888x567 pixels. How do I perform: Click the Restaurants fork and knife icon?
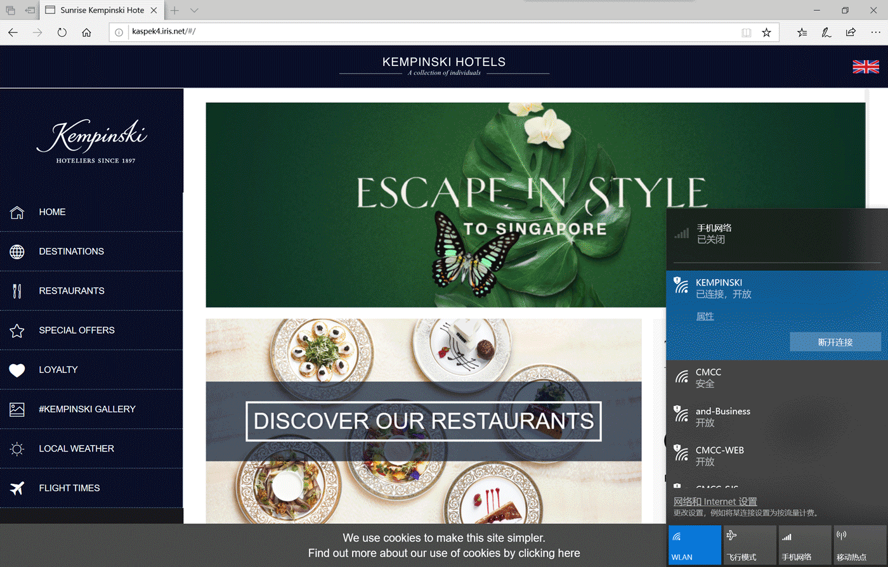(x=17, y=291)
